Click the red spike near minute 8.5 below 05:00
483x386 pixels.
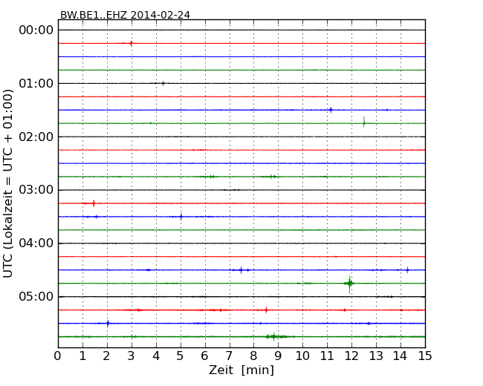coord(266,310)
